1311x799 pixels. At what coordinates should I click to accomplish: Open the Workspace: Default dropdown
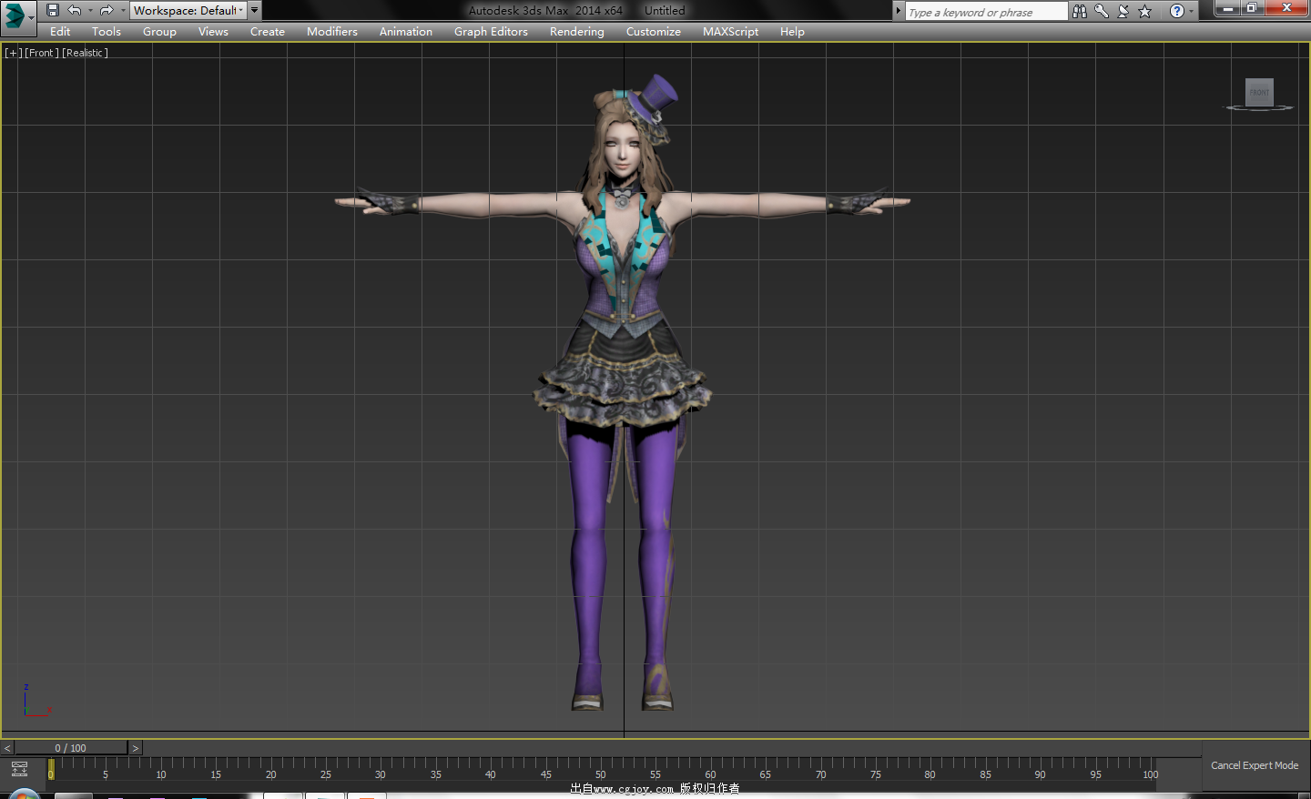pos(188,11)
